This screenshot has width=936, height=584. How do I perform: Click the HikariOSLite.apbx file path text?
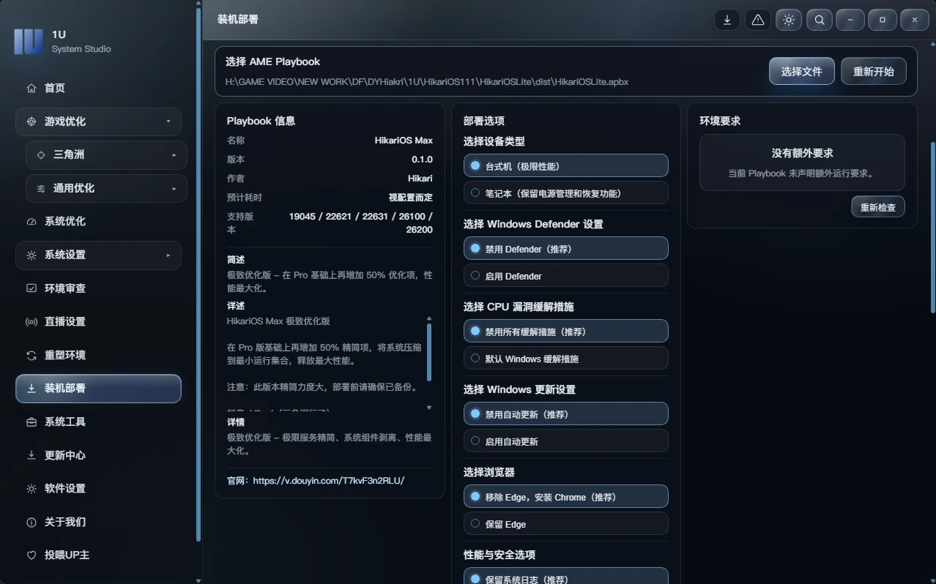(427, 82)
